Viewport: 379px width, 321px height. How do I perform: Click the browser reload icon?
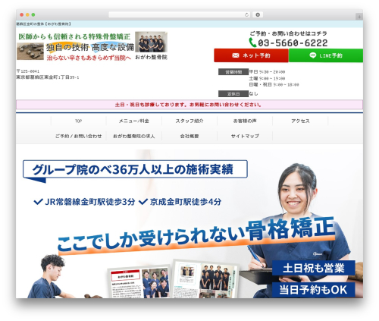(x=246, y=14)
